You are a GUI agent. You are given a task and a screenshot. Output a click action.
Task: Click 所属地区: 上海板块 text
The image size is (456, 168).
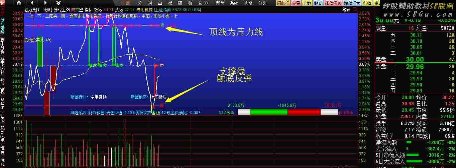click(148, 97)
